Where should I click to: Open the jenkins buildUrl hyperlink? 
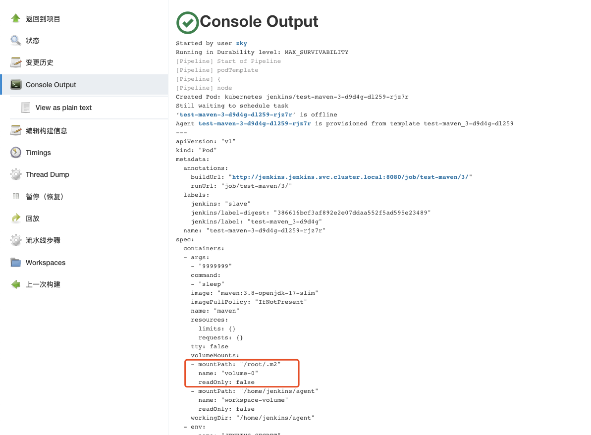tap(350, 177)
